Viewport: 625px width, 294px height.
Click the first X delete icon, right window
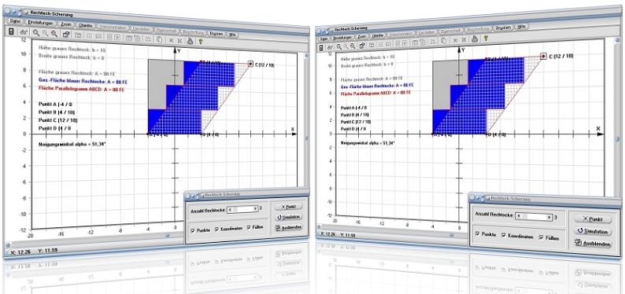tap(456, 40)
